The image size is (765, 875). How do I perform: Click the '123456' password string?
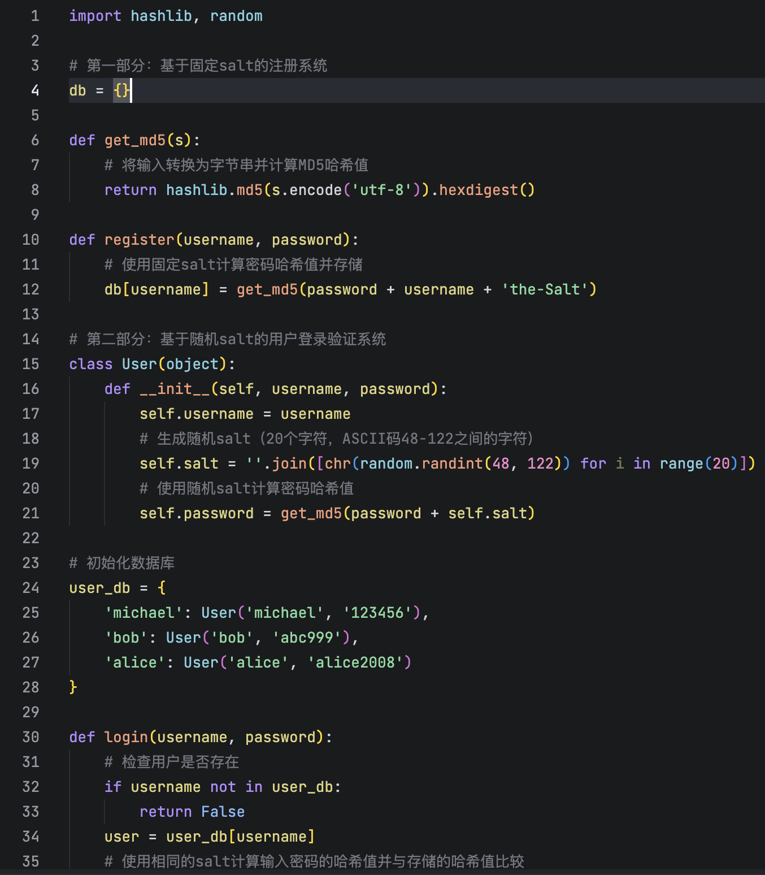(x=377, y=613)
